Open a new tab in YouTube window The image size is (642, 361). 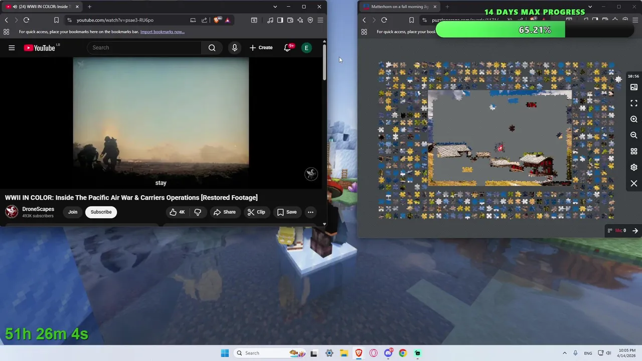pos(89,7)
